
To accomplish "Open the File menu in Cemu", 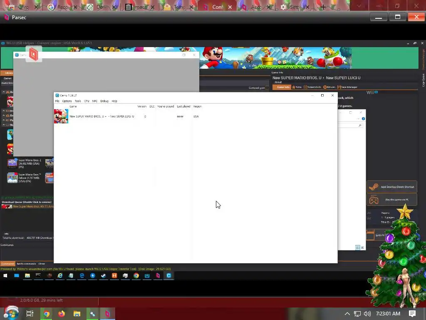I will tap(57, 101).
